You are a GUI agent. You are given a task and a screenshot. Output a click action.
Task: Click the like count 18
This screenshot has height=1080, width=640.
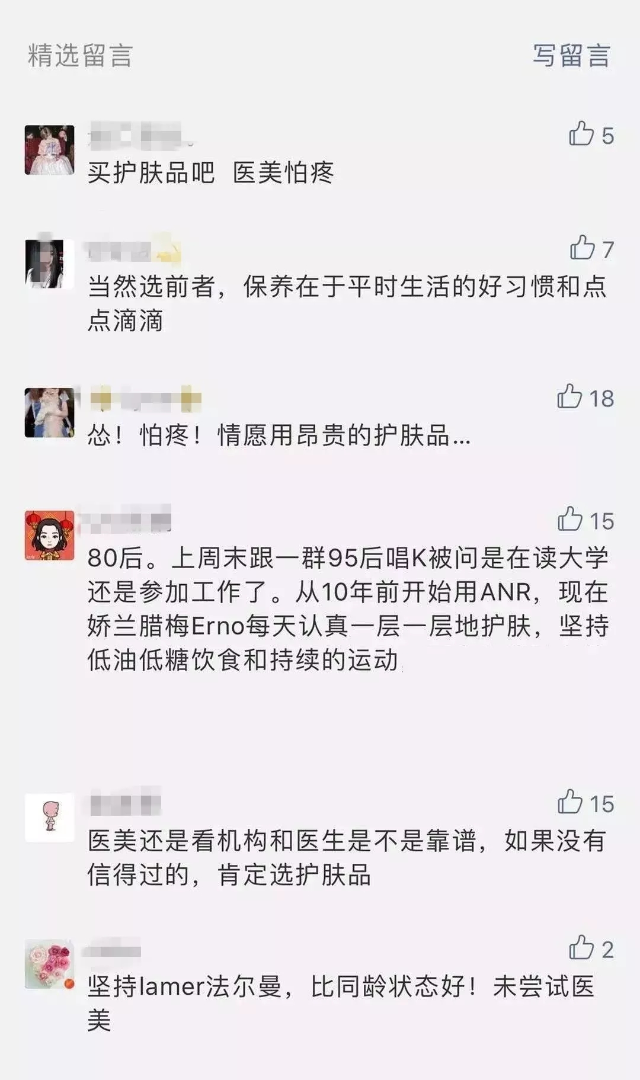pyautogui.click(x=601, y=398)
